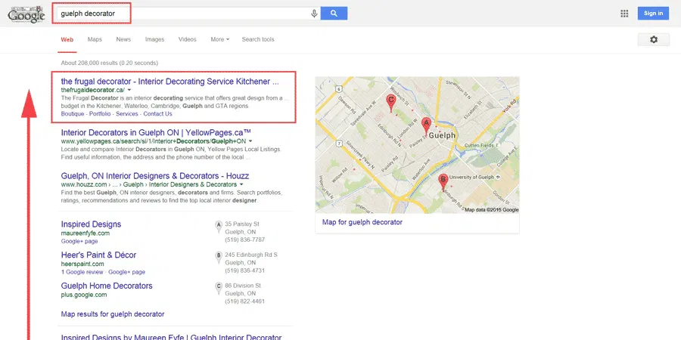
Task: Open the Boutique sitelink
Action: (x=73, y=114)
